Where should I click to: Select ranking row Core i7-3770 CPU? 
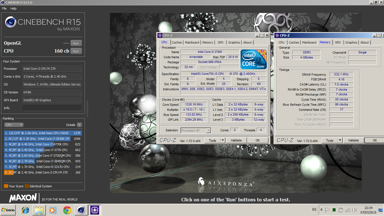[x=43, y=150]
